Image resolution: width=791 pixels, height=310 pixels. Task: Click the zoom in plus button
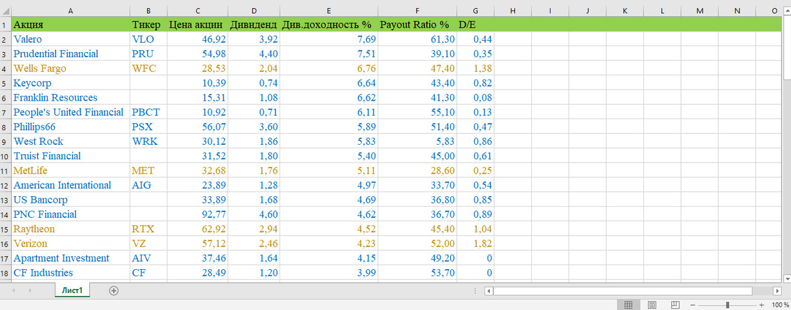click(x=761, y=305)
